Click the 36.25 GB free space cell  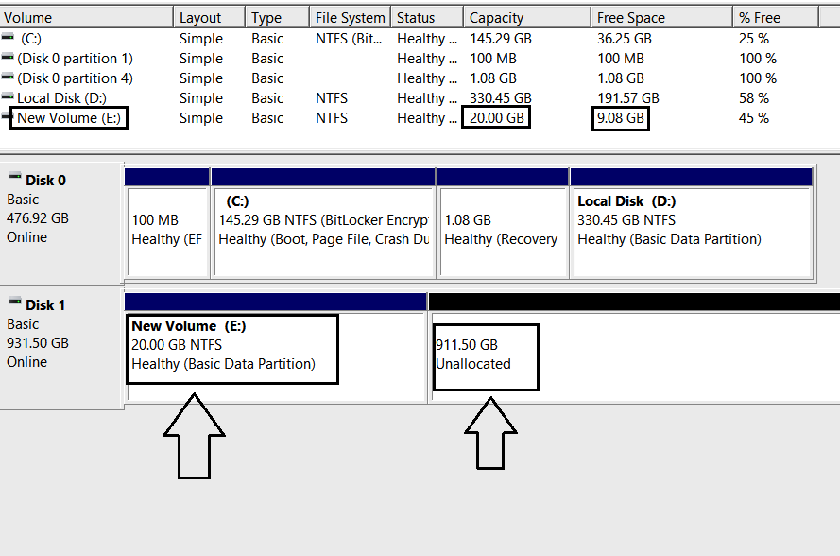point(625,39)
